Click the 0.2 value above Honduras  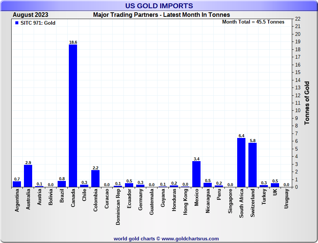click(x=174, y=184)
